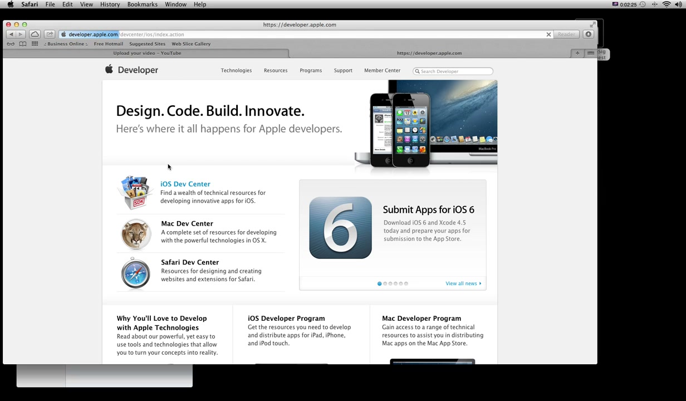Open the Member Center navigation item

point(382,71)
